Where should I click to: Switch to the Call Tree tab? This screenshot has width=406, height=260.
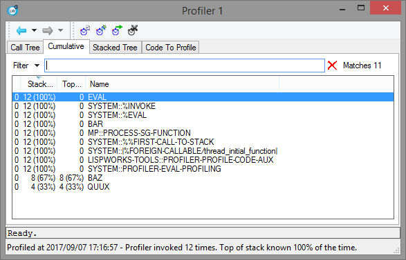pos(25,48)
